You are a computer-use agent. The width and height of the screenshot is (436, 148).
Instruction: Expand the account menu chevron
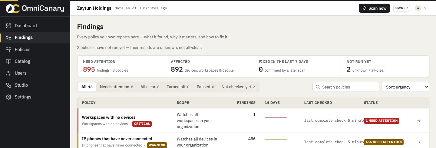pyautogui.click(x=425, y=8)
